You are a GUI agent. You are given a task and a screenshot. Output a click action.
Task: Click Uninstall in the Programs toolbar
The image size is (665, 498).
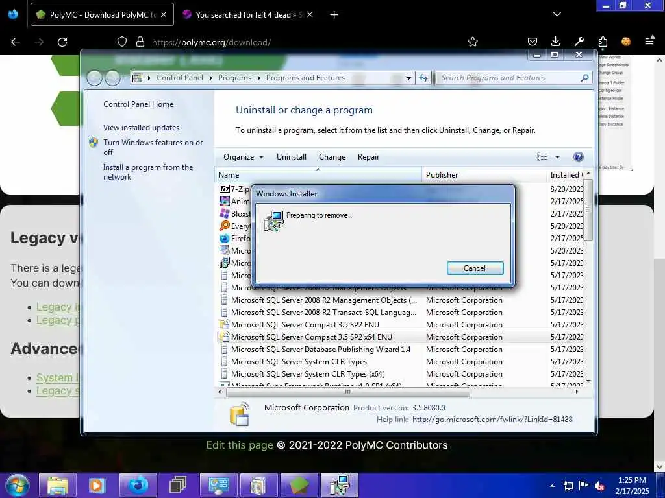(x=292, y=157)
